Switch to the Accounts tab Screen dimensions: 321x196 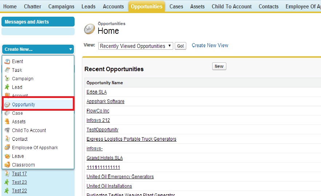pyautogui.click(x=113, y=7)
